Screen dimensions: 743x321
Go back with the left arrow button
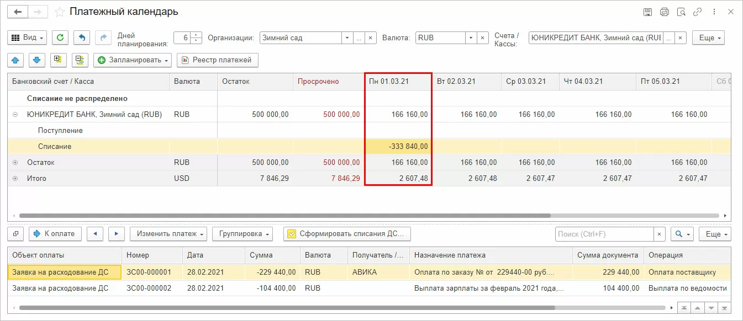tap(18, 12)
